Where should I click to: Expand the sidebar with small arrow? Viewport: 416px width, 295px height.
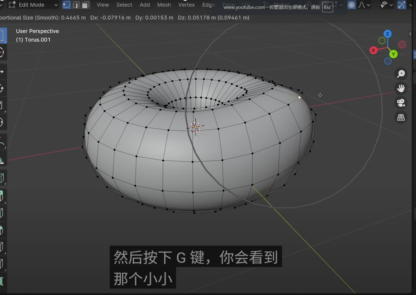(410, 34)
